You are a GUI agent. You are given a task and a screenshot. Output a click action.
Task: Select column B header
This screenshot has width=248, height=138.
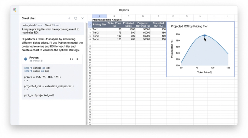point(114,16)
